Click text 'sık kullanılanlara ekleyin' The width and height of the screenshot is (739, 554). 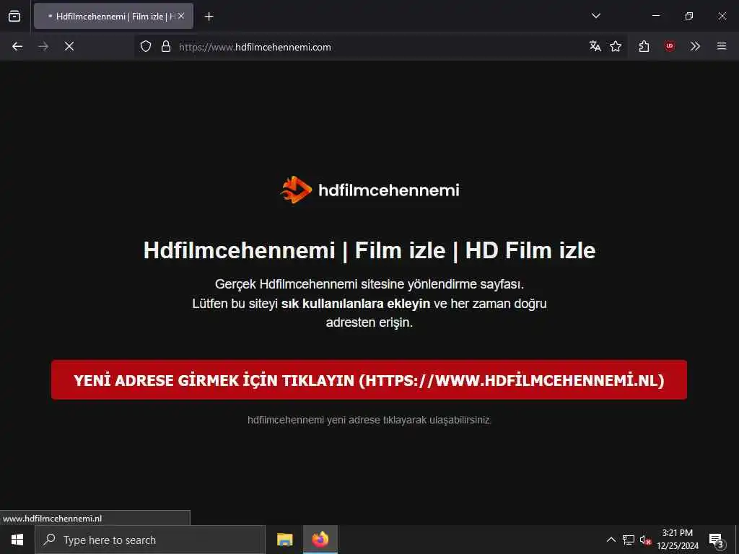coord(356,304)
